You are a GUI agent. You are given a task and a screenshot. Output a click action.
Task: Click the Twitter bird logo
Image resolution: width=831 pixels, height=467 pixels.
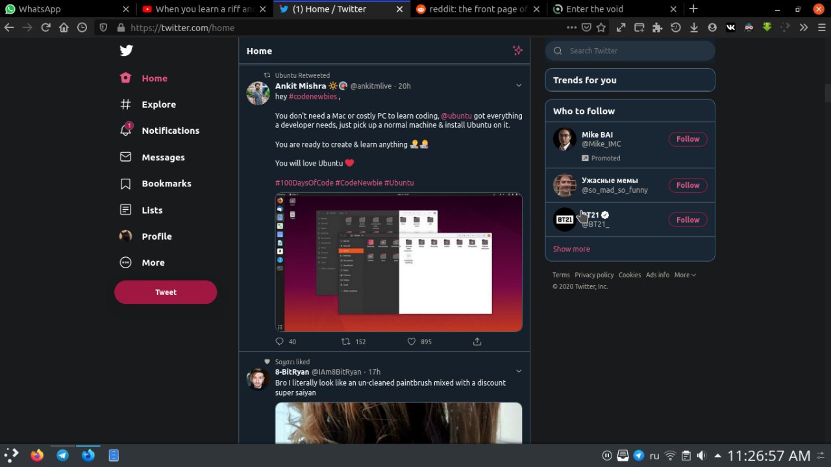coord(127,51)
